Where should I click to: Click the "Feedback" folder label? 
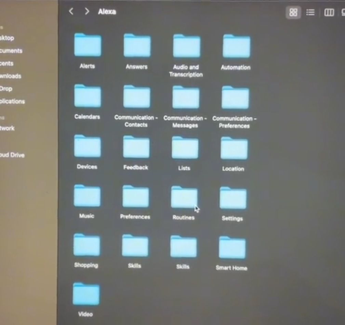point(136,167)
